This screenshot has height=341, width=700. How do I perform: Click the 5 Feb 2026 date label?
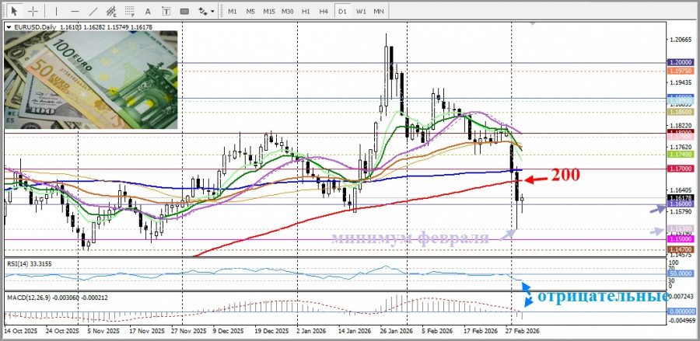pos(436,332)
